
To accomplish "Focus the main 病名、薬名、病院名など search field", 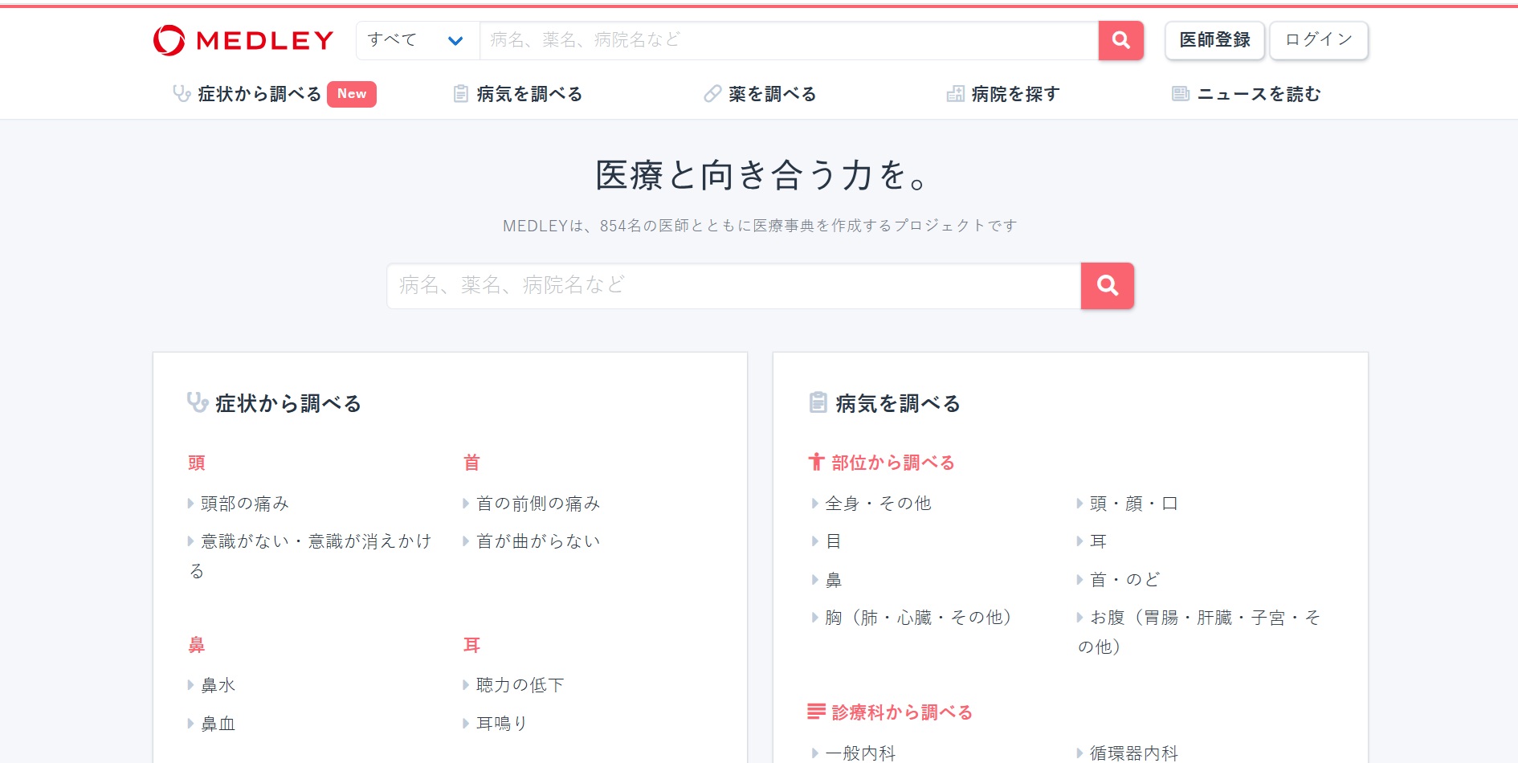I will point(732,286).
